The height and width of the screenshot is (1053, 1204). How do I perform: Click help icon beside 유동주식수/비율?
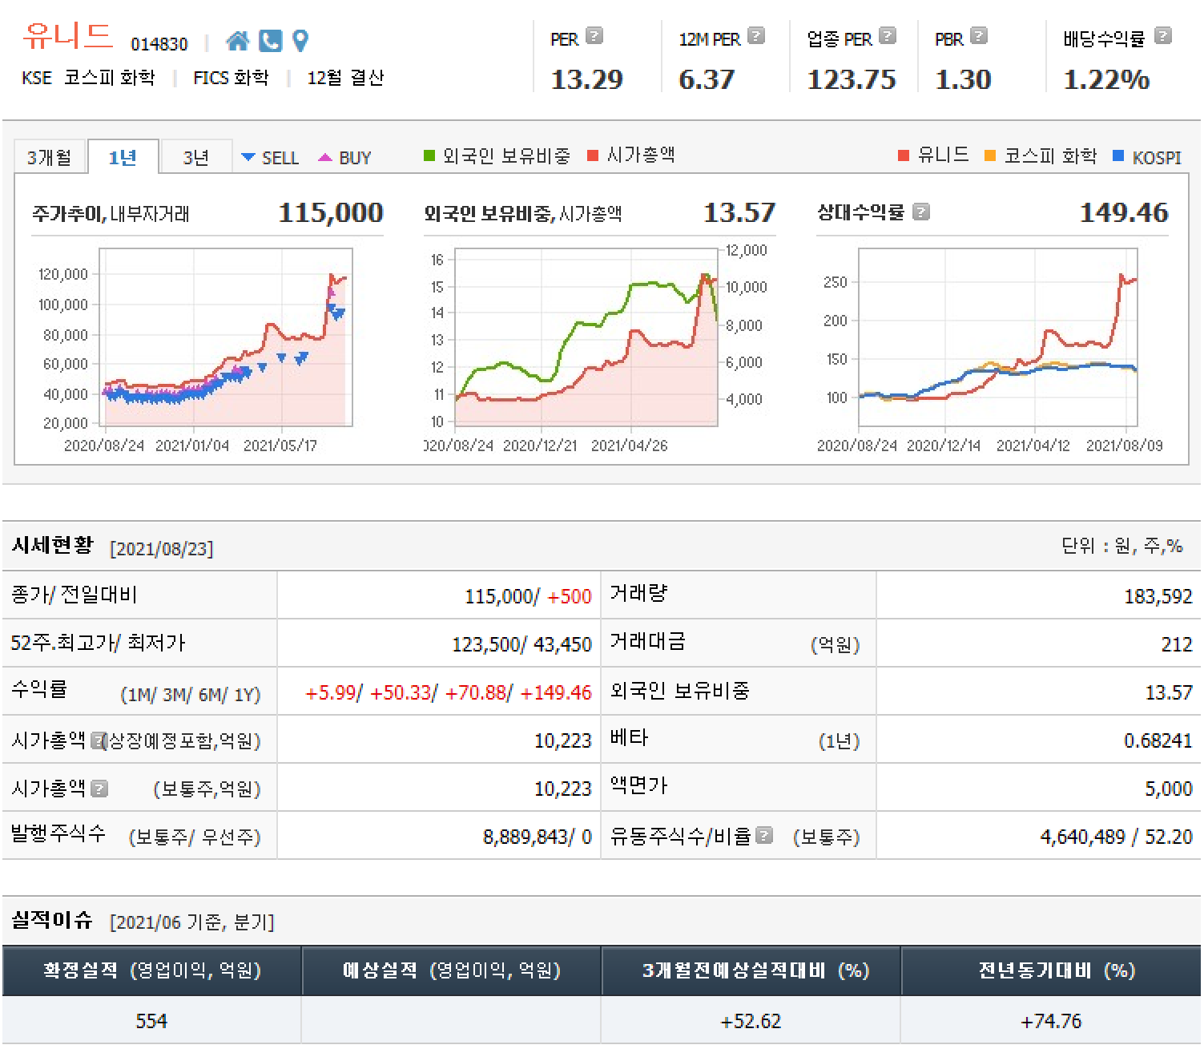click(764, 836)
